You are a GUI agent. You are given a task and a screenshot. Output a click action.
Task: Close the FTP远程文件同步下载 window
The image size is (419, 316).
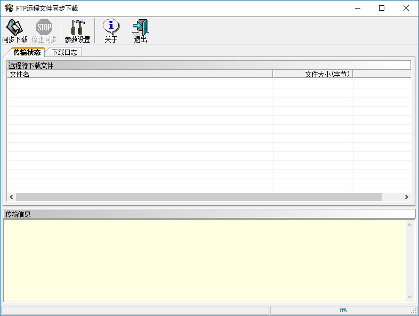tap(406, 9)
